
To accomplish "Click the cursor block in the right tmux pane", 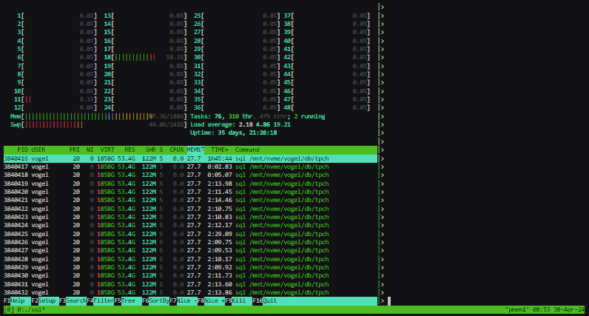I will pyautogui.click(x=389, y=300).
